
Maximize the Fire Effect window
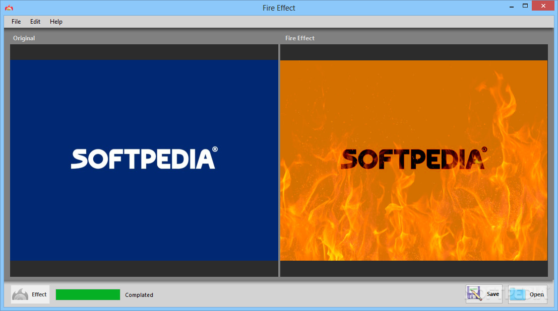pos(525,6)
